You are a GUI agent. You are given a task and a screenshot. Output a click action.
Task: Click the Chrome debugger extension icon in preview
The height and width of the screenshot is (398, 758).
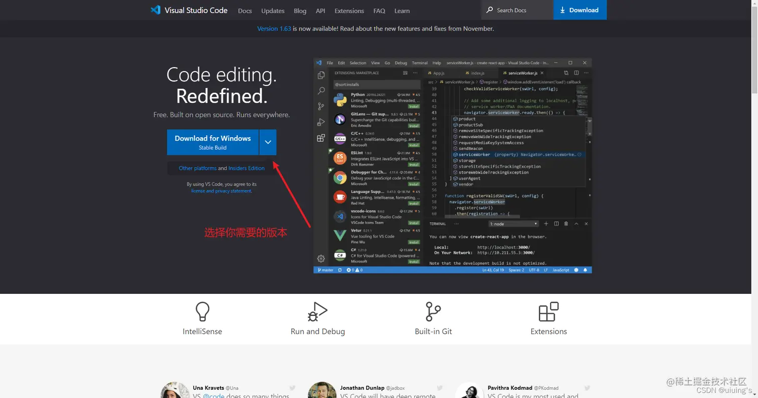click(340, 178)
